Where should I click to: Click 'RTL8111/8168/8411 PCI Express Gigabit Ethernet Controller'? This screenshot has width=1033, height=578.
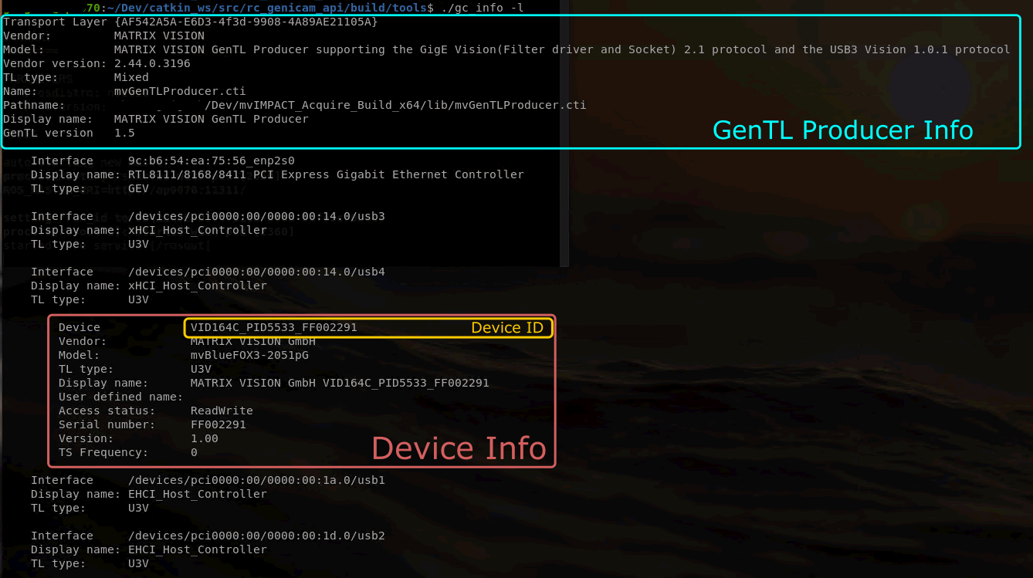click(326, 174)
